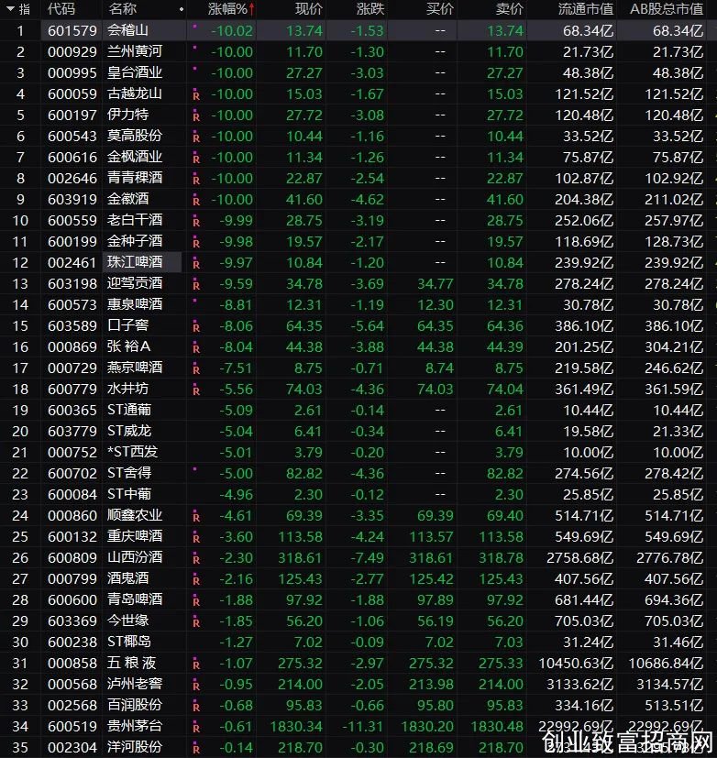Sort by the 卖价 column header
Screen dimensions: 717x758
(510, 8)
